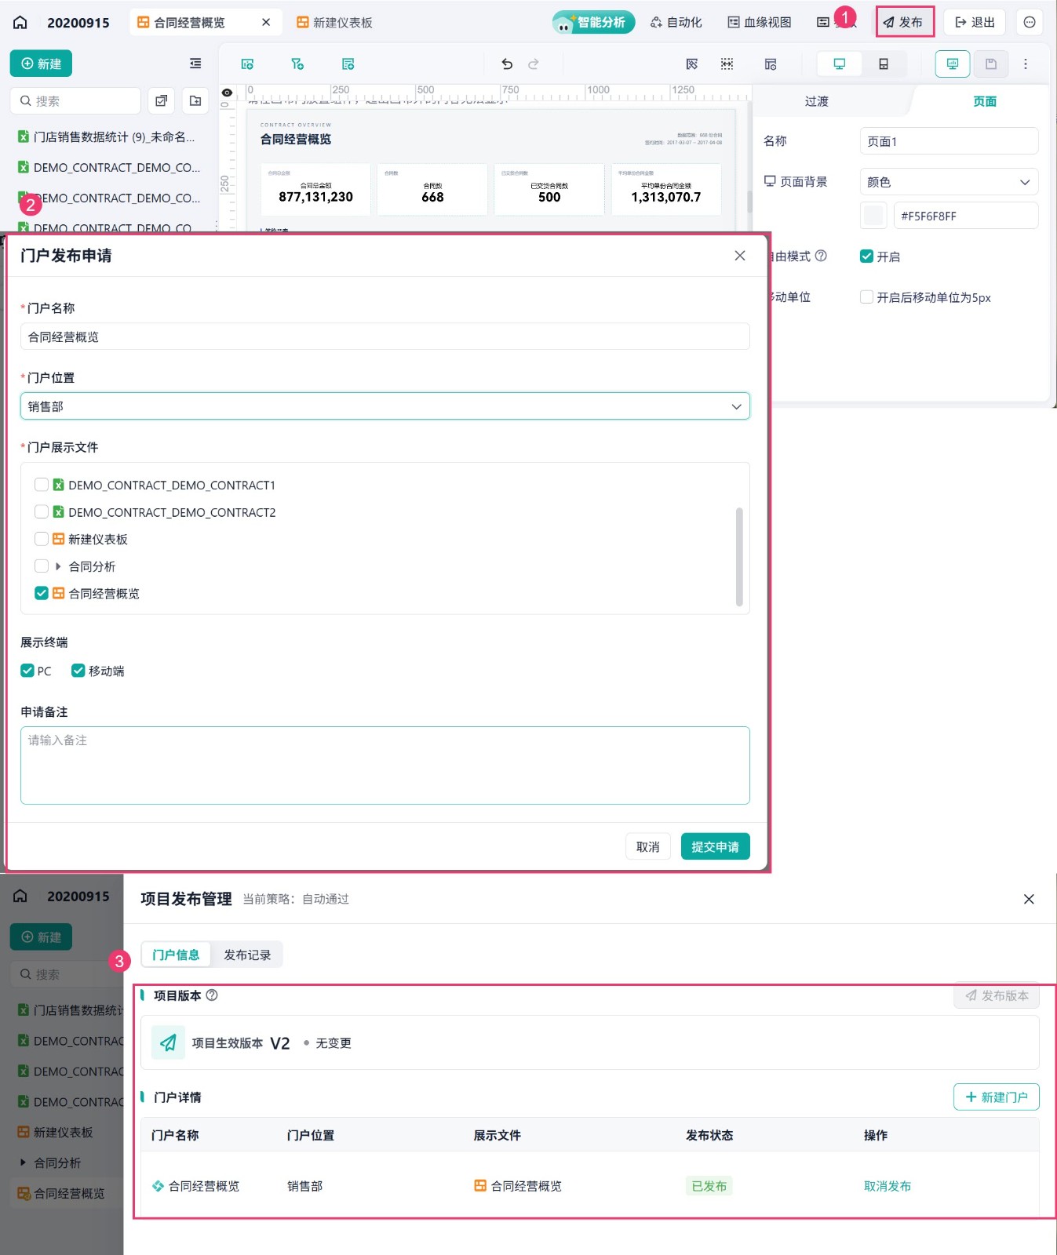Open the 页面背景 颜色 dropdown
Image resolution: width=1057 pixels, height=1255 pixels.
[949, 182]
